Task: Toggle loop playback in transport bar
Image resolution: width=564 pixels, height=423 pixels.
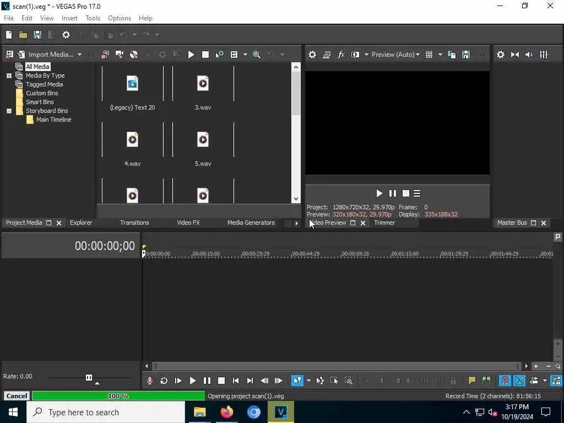Action: coord(164,381)
